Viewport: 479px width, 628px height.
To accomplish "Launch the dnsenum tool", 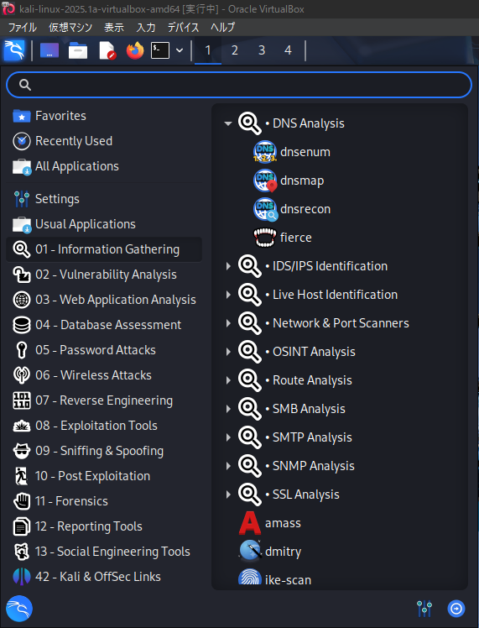I will click(292, 152).
